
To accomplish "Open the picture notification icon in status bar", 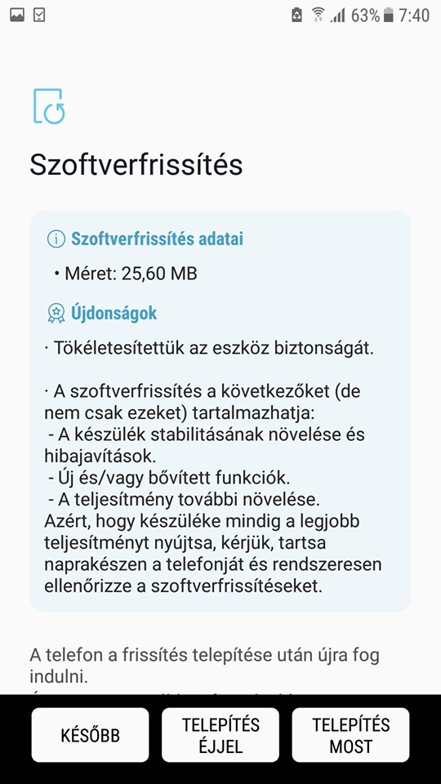I will [17, 16].
